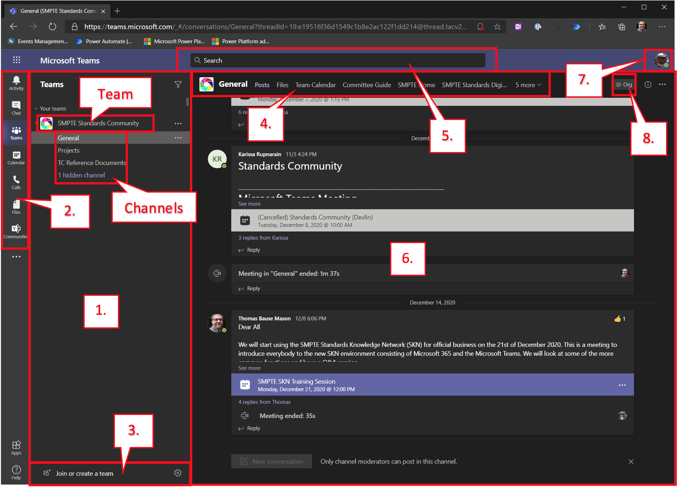
Task: Open the Team Calendar tab
Action: [315, 85]
